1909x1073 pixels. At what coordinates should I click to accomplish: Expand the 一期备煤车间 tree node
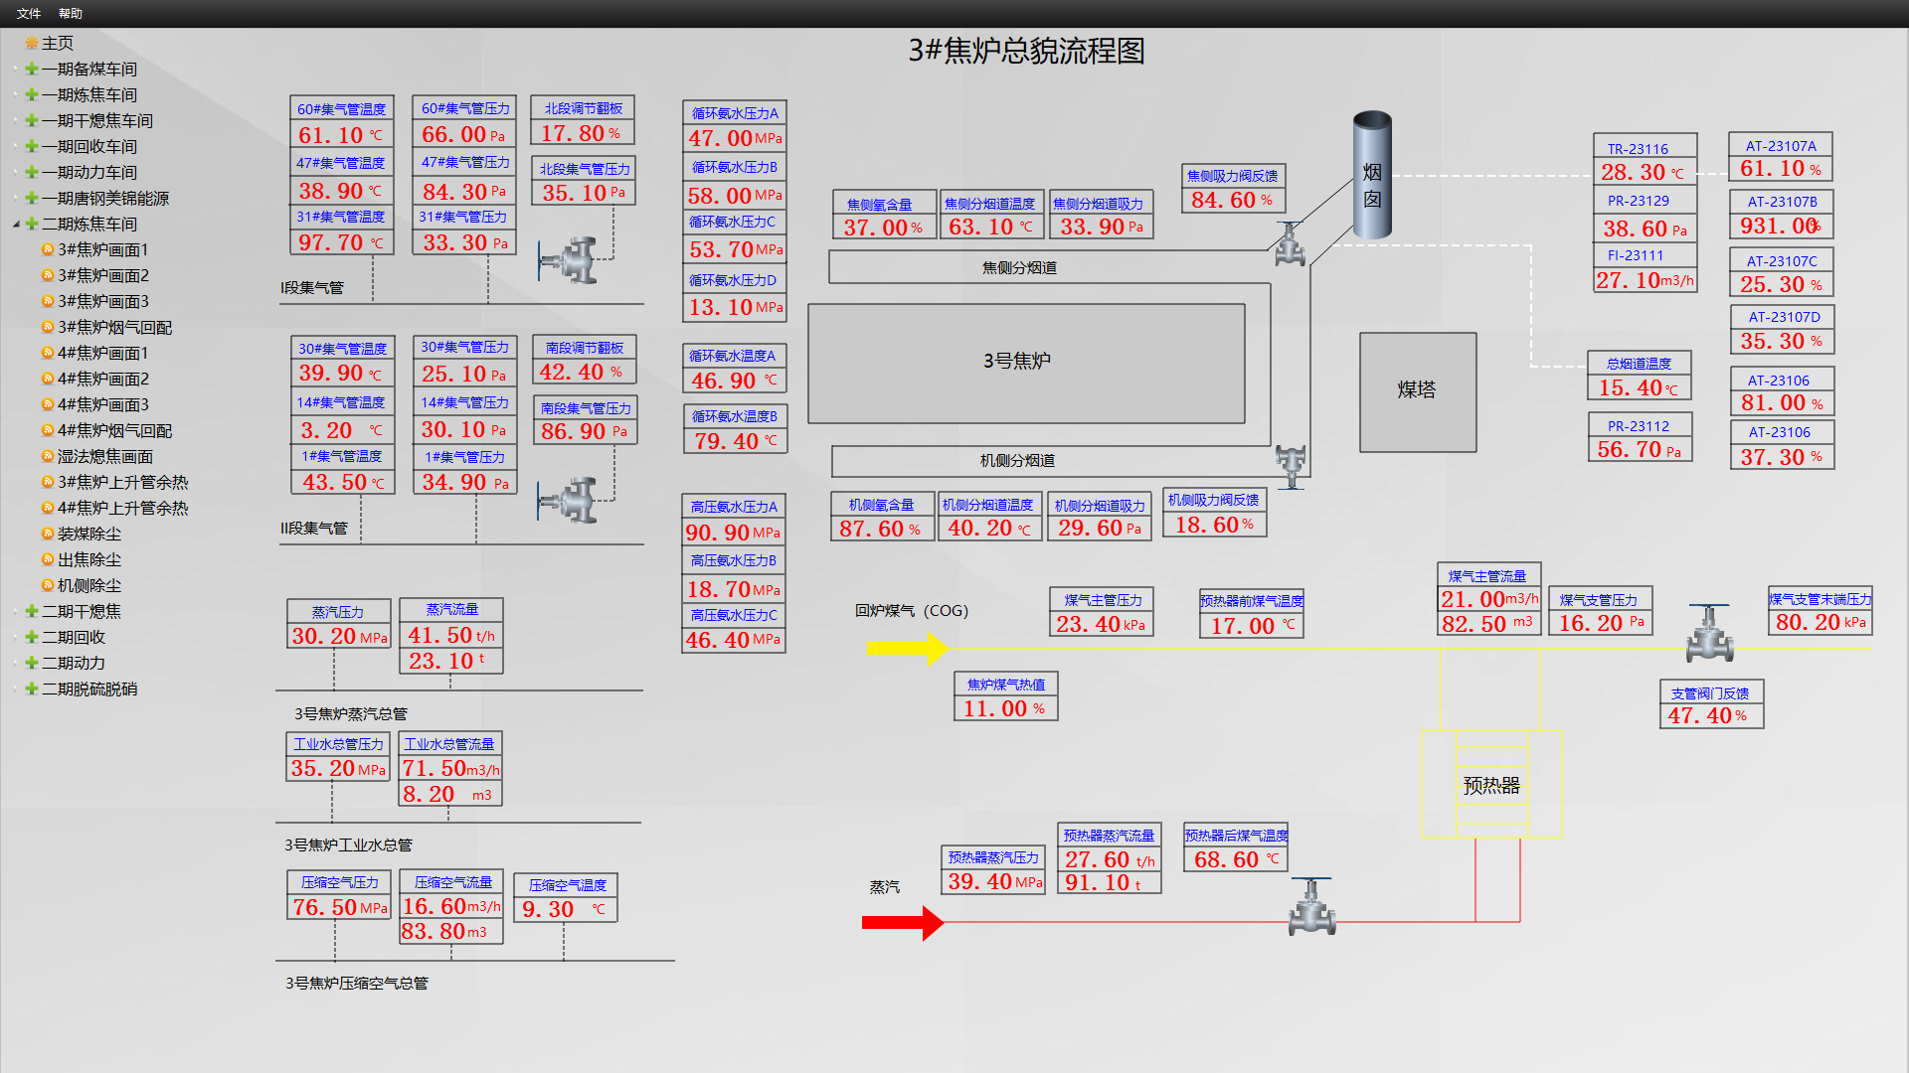click(x=16, y=70)
